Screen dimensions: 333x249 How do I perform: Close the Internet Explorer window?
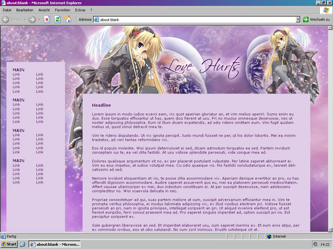click(x=329, y=3)
